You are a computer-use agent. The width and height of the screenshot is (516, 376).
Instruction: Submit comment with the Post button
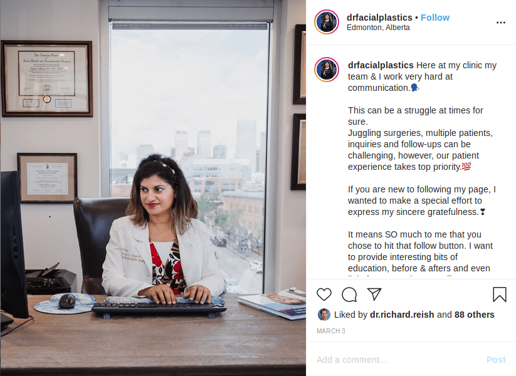(x=496, y=360)
